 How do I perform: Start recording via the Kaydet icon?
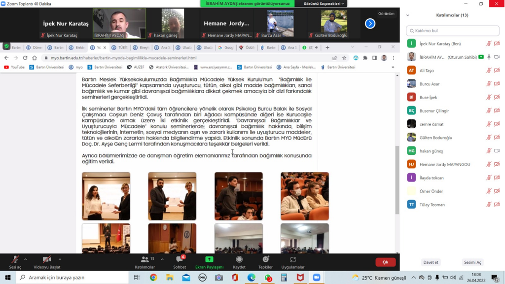(x=239, y=260)
